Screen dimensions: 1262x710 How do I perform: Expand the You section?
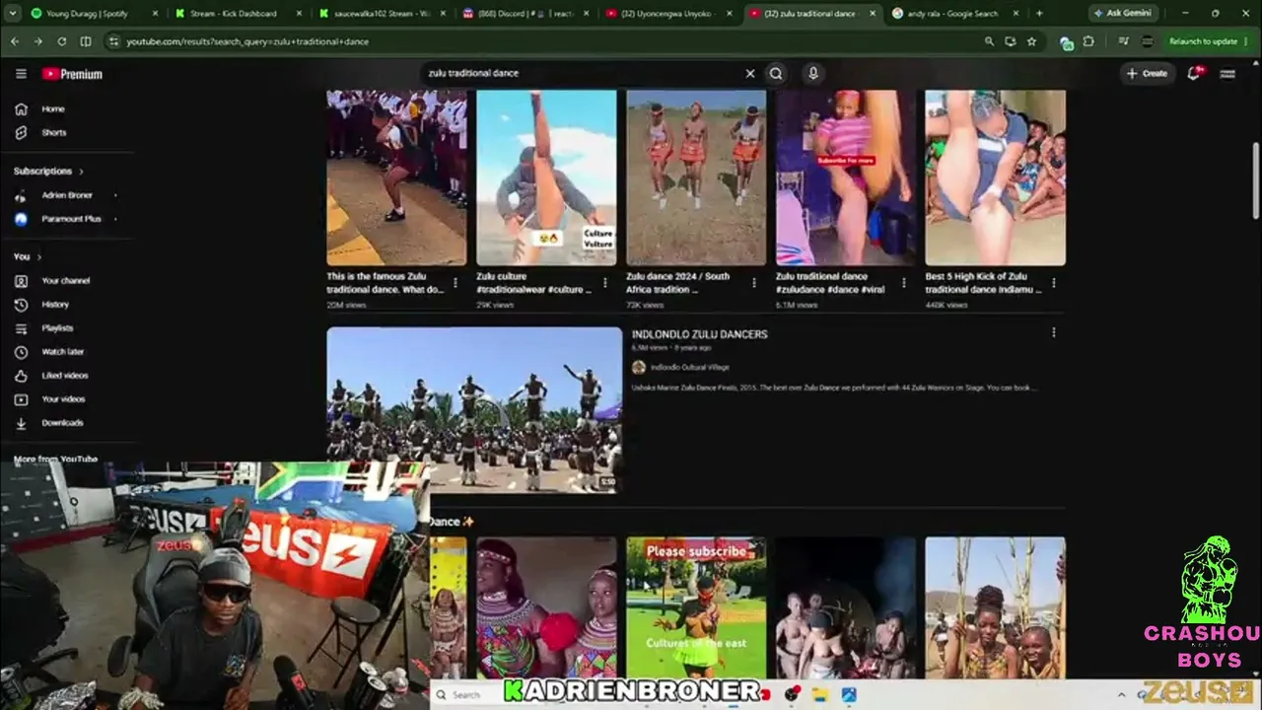[28, 256]
